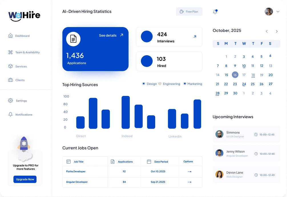Click the Notifications bell icon in sidebar
This screenshot has height=197, width=287.
coord(11,114)
